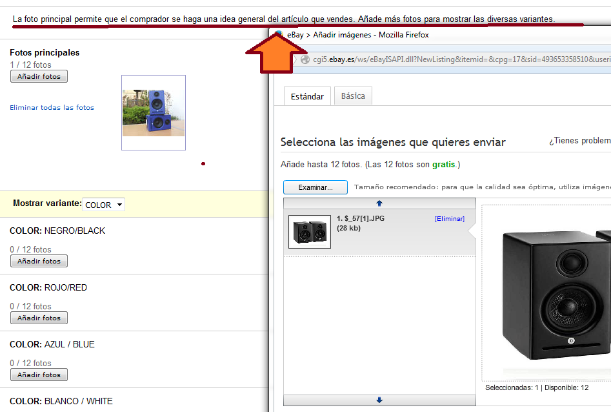Click the globe icon in the address bar

(305, 60)
